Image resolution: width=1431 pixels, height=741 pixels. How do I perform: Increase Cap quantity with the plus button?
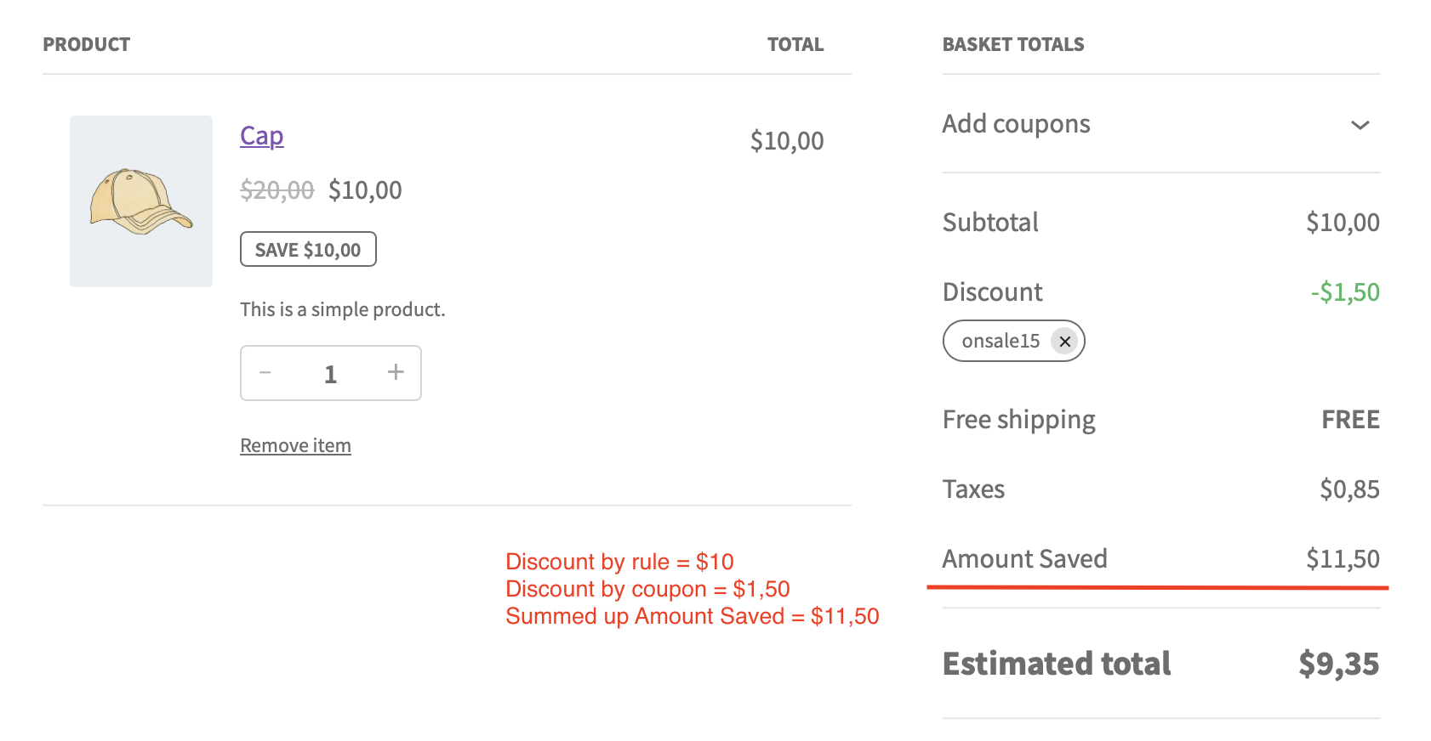[x=396, y=372]
